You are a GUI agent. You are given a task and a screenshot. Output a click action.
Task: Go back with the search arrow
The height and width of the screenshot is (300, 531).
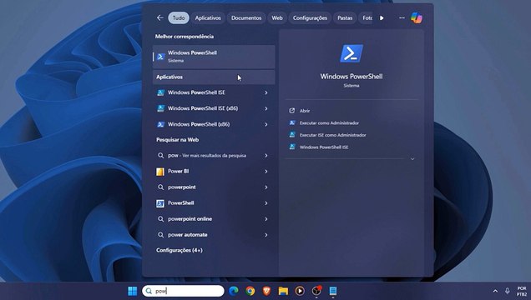159,17
